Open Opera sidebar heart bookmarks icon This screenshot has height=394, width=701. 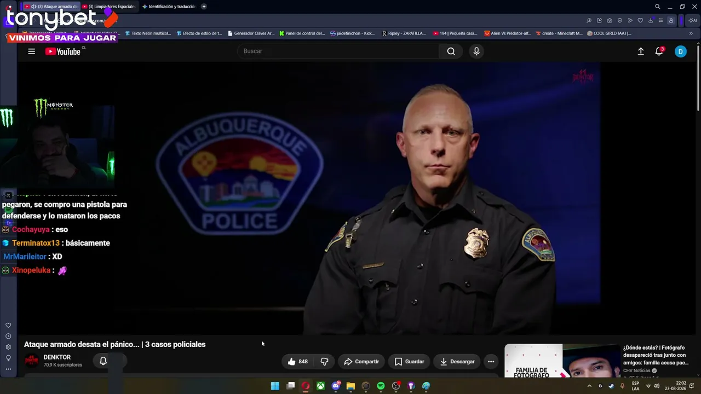point(8,326)
